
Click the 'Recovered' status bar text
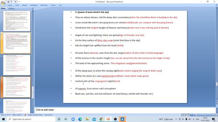(x=48, y=115)
